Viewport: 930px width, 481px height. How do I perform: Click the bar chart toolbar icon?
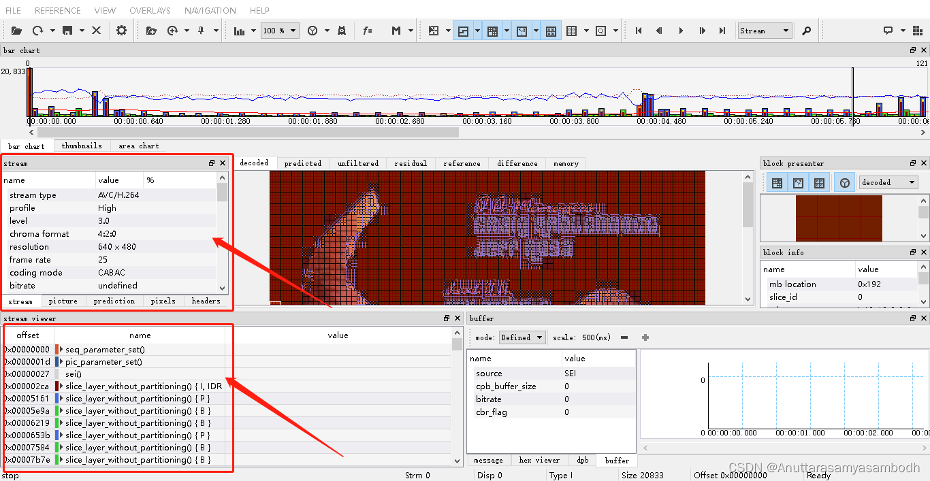tap(239, 31)
